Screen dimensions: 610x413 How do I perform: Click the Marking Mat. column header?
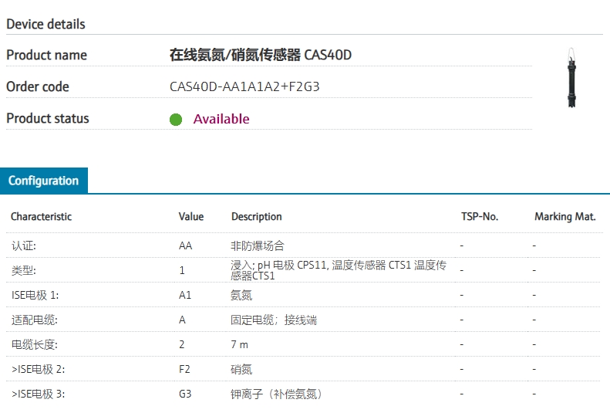coord(565,217)
